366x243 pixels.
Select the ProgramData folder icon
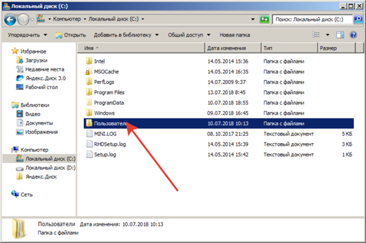pyautogui.click(x=89, y=103)
